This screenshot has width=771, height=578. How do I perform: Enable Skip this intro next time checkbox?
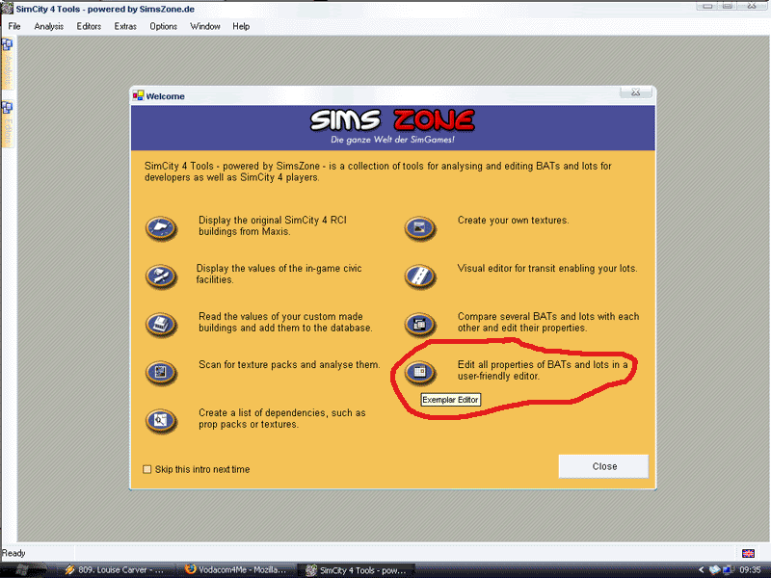click(146, 469)
